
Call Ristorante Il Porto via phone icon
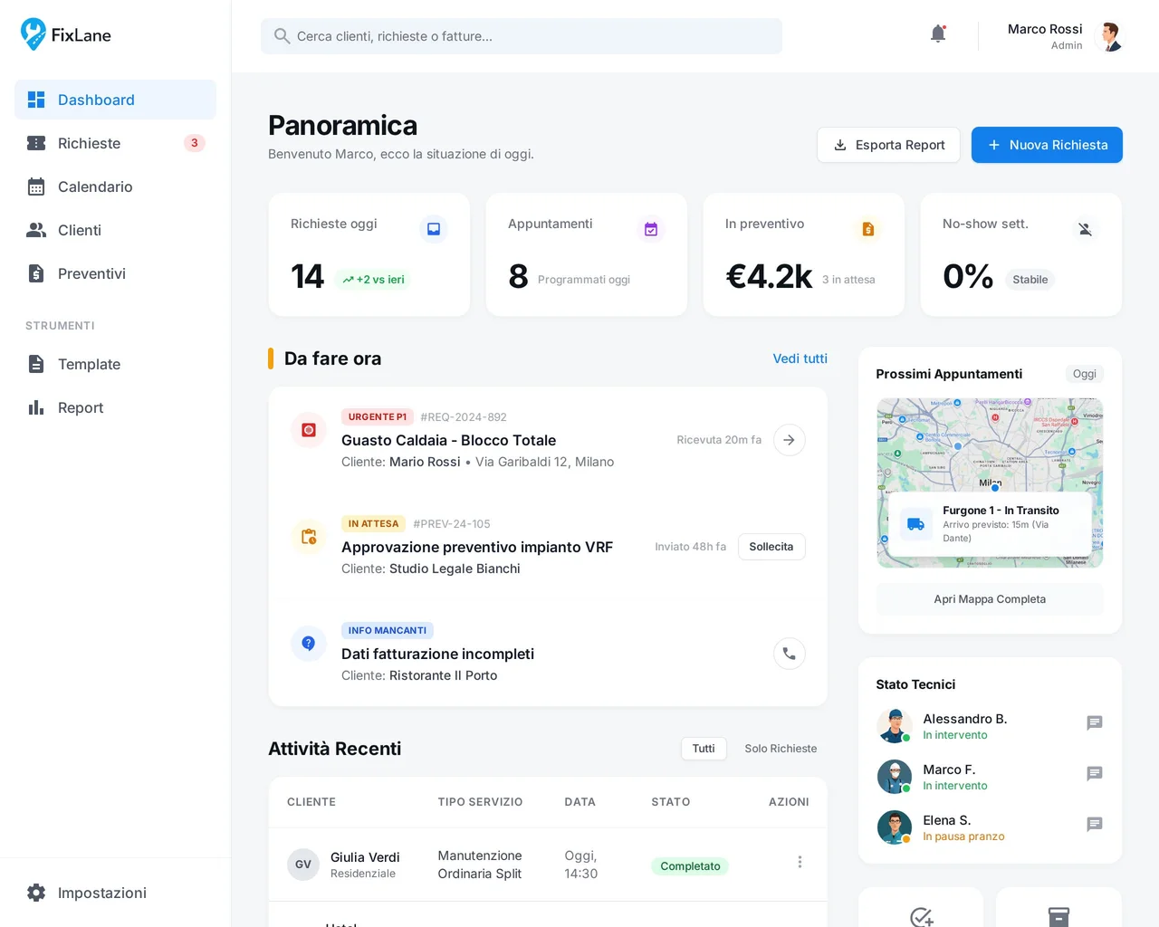pyautogui.click(x=789, y=654)
